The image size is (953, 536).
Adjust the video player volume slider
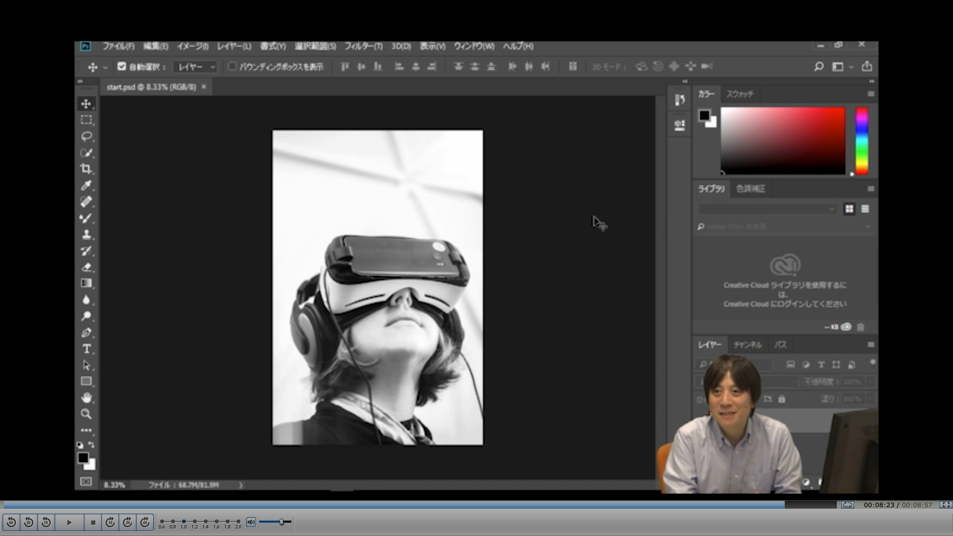coord(275,522)
